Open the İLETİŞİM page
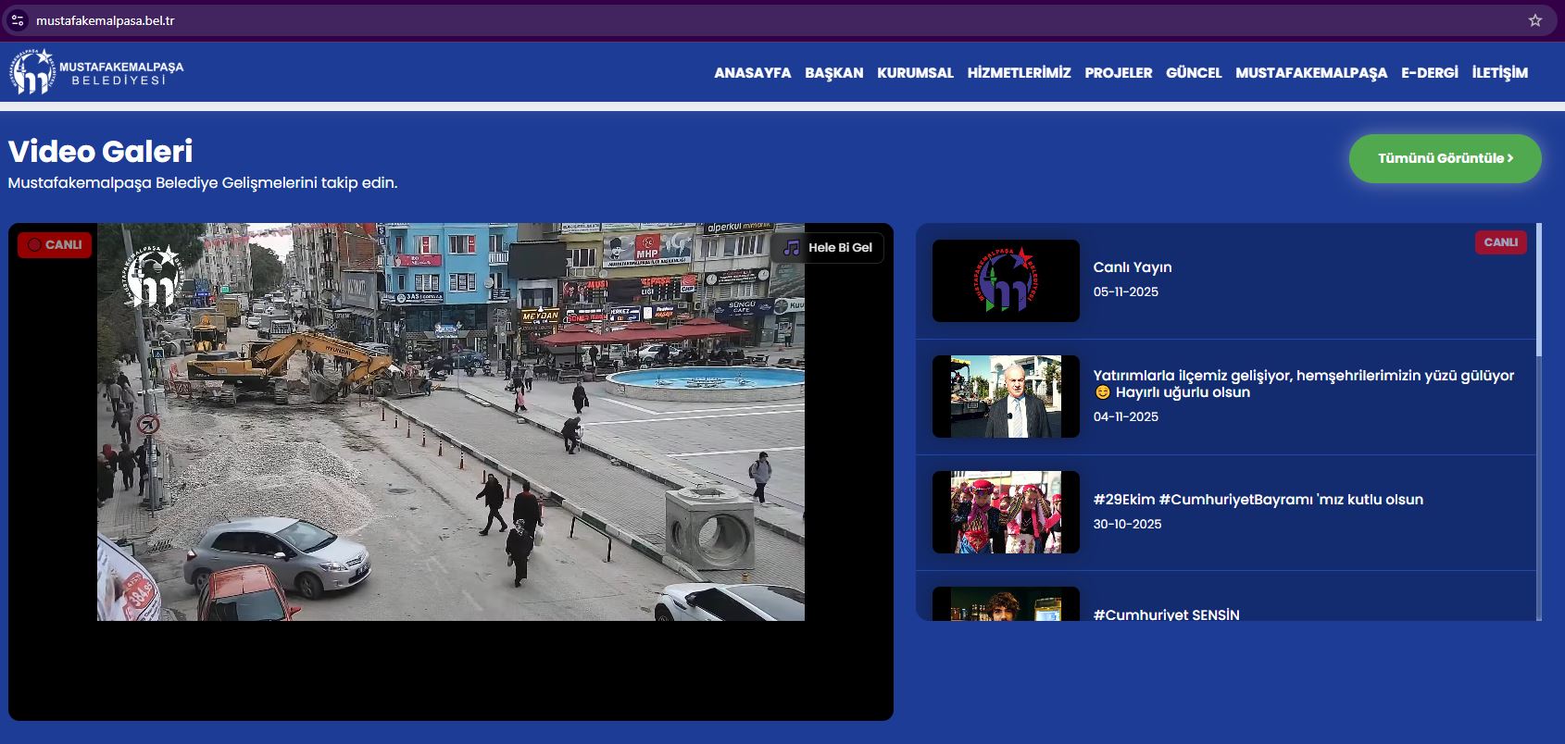The image size is (1565, 744). (1499, 73)
